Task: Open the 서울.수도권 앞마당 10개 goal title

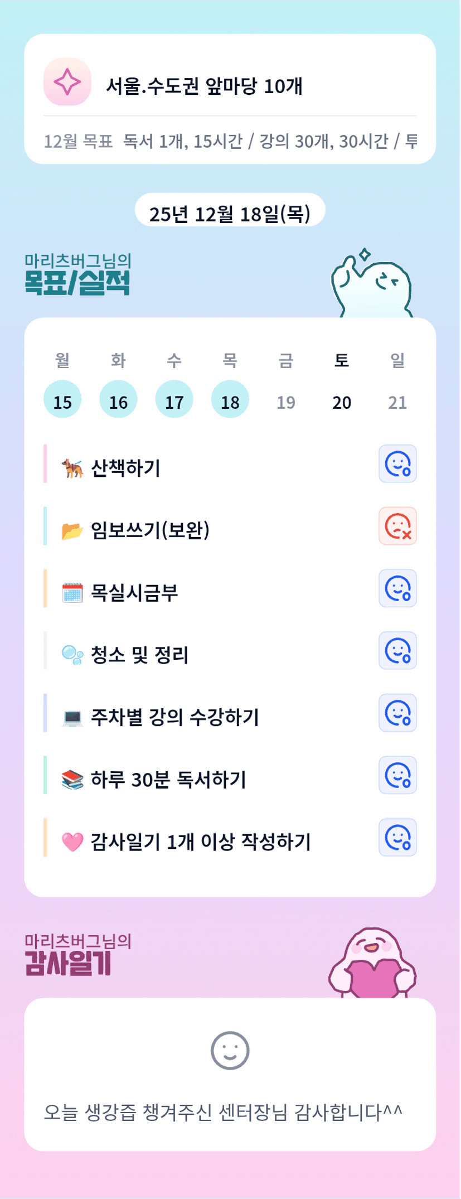Action: point(204,86)
